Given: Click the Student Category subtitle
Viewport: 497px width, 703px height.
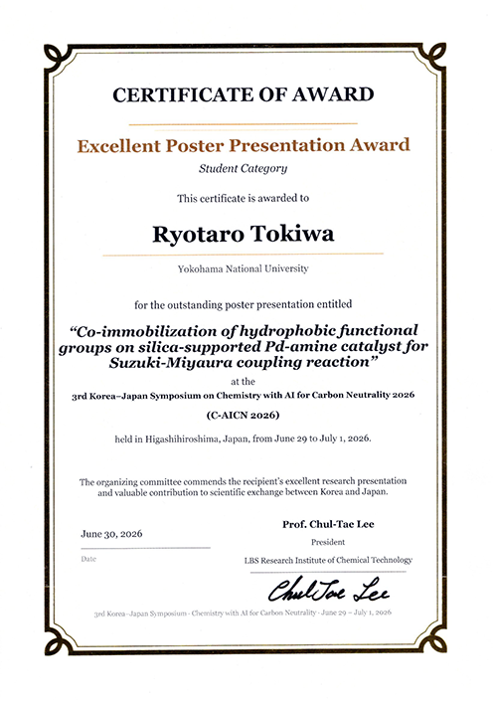Looking at the screenshot, I should [x=243, y=169].
